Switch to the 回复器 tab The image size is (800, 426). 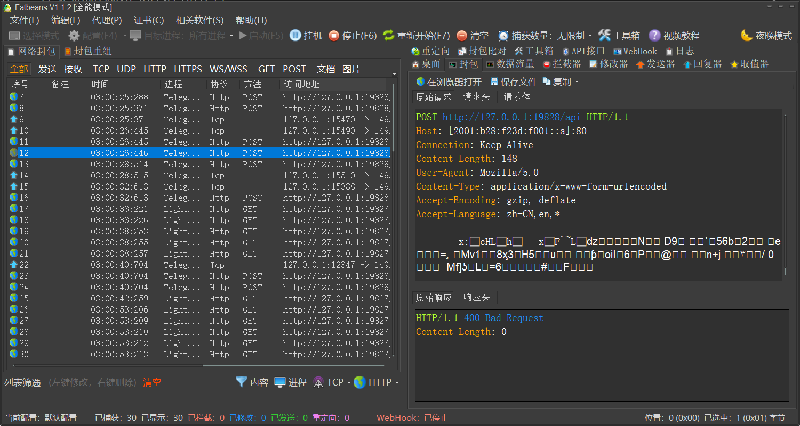(702, 64)
